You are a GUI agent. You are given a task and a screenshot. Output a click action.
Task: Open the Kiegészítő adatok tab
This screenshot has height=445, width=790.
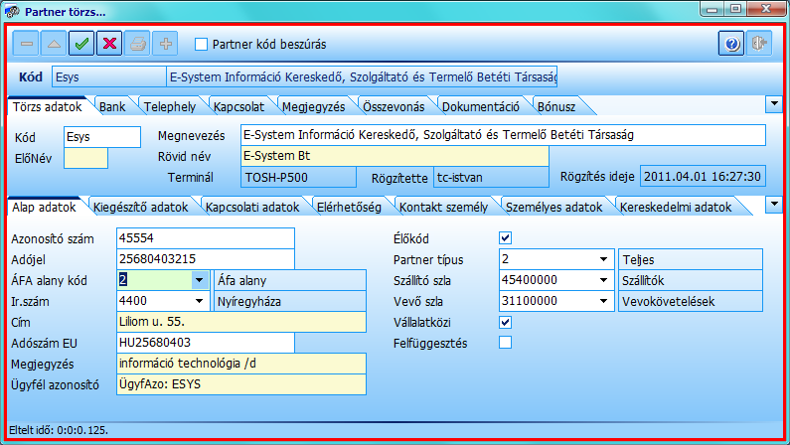(140, 208)
